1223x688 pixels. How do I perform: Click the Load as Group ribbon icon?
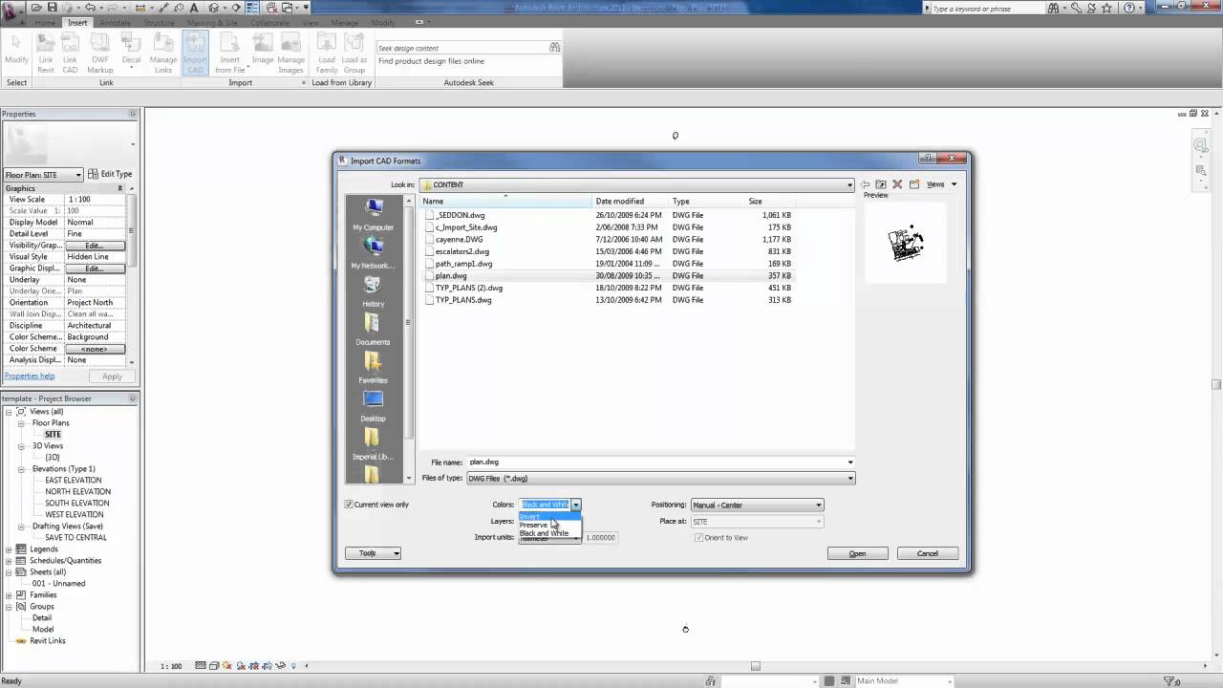[354, 54]
